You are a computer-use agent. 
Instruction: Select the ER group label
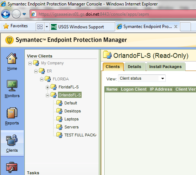(49, 71)
